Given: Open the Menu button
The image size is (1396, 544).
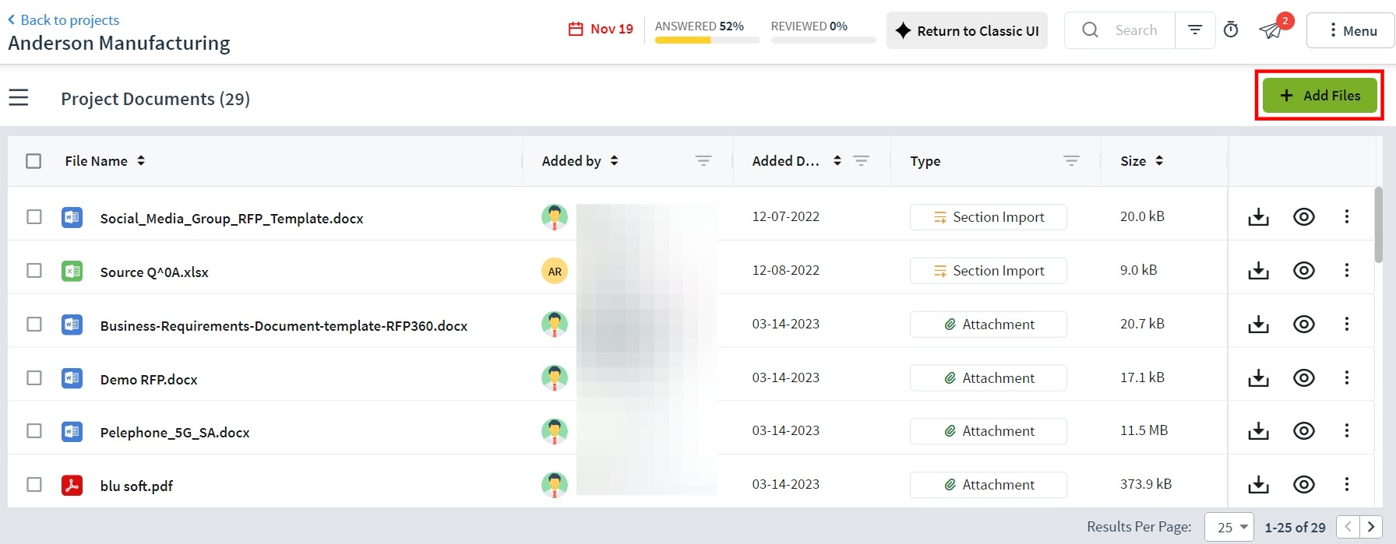Looking at the screenshot, I should [1351, 30].
